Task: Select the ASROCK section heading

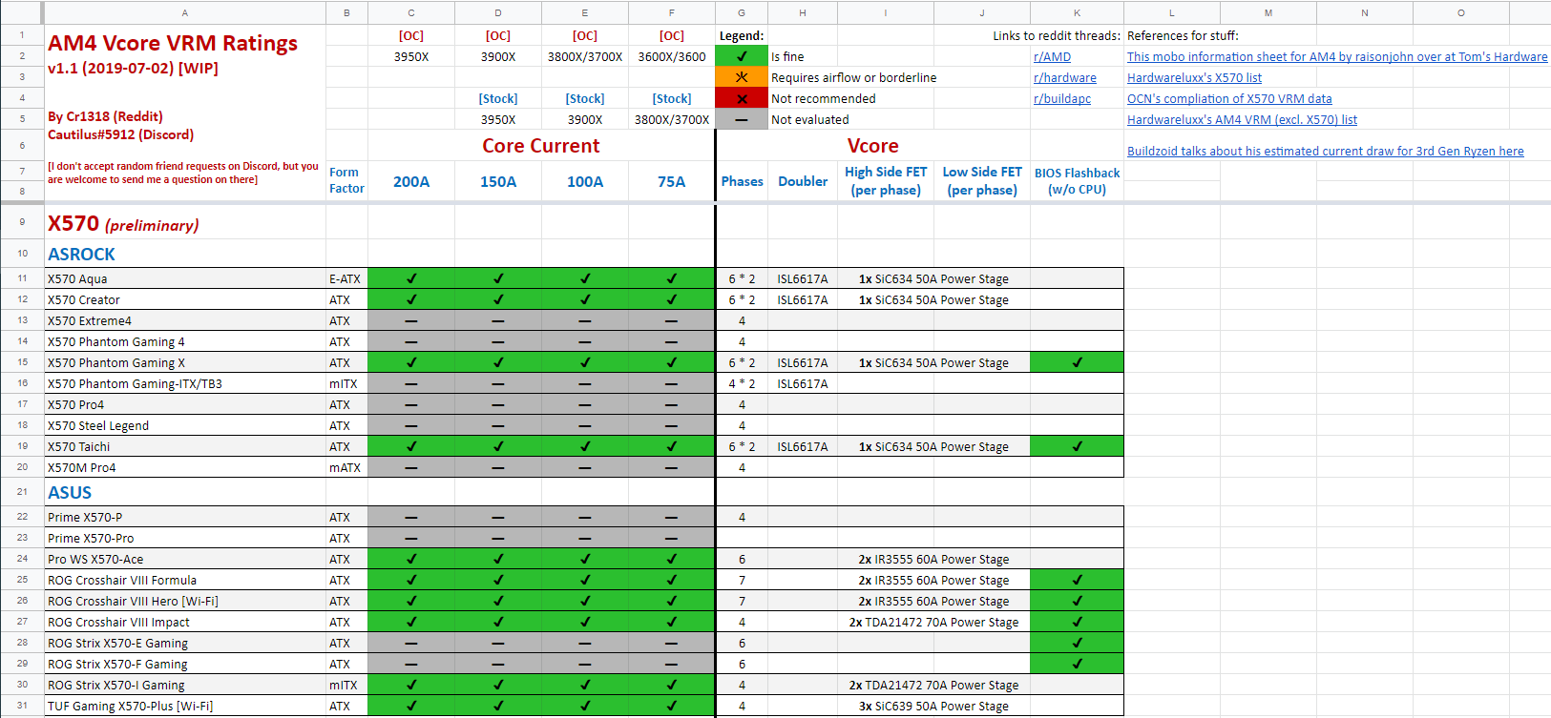Action: 185,254
